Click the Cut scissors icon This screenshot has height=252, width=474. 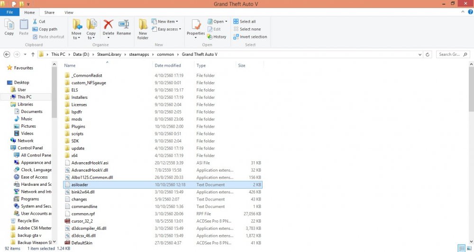coord(36,21)
